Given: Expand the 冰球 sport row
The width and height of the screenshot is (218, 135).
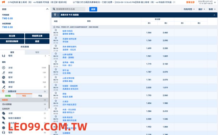Looking at the screenshot, I should point(24,113).
